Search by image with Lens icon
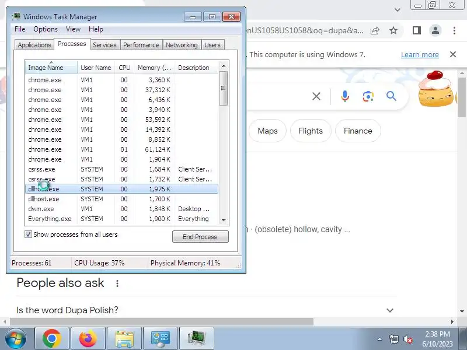 [368, 96]
